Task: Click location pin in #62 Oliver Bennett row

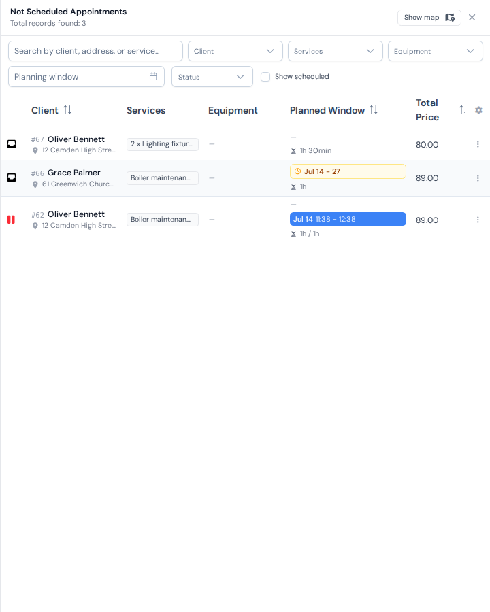Action: [35, 226]
